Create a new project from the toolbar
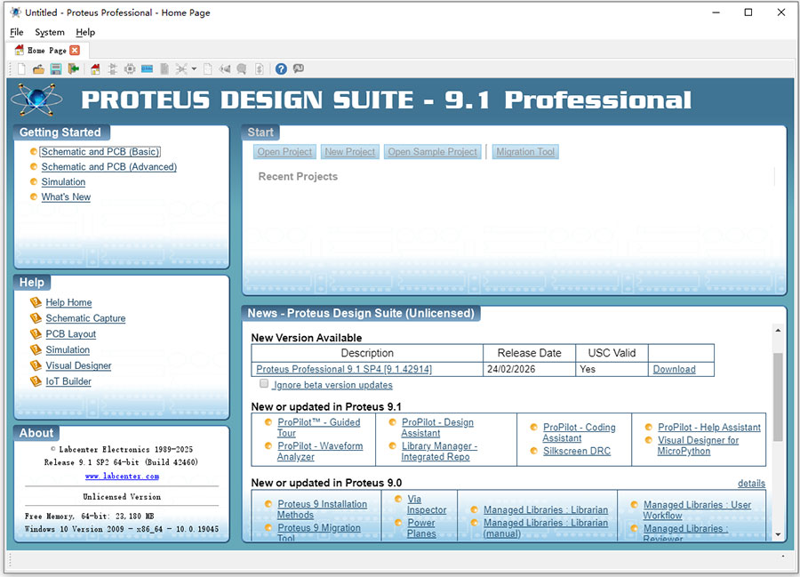This screenshot has height=577, width=800. (20, 68)
